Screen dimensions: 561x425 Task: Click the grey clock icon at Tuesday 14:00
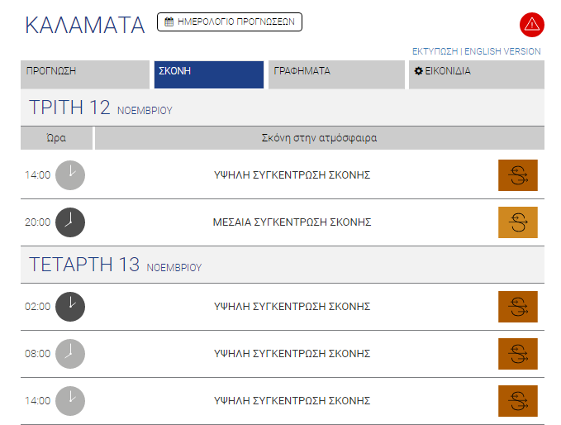point(70,175)
